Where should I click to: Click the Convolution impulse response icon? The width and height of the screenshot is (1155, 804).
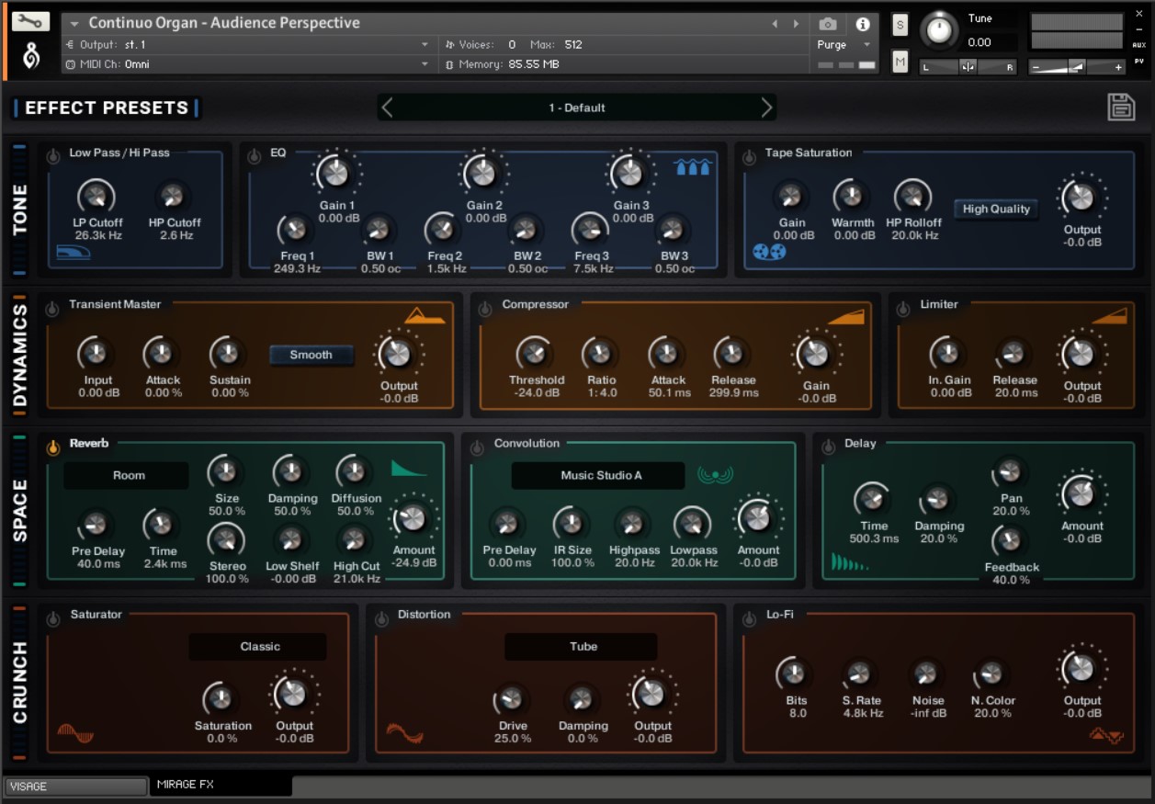click(x=714, y=474)
